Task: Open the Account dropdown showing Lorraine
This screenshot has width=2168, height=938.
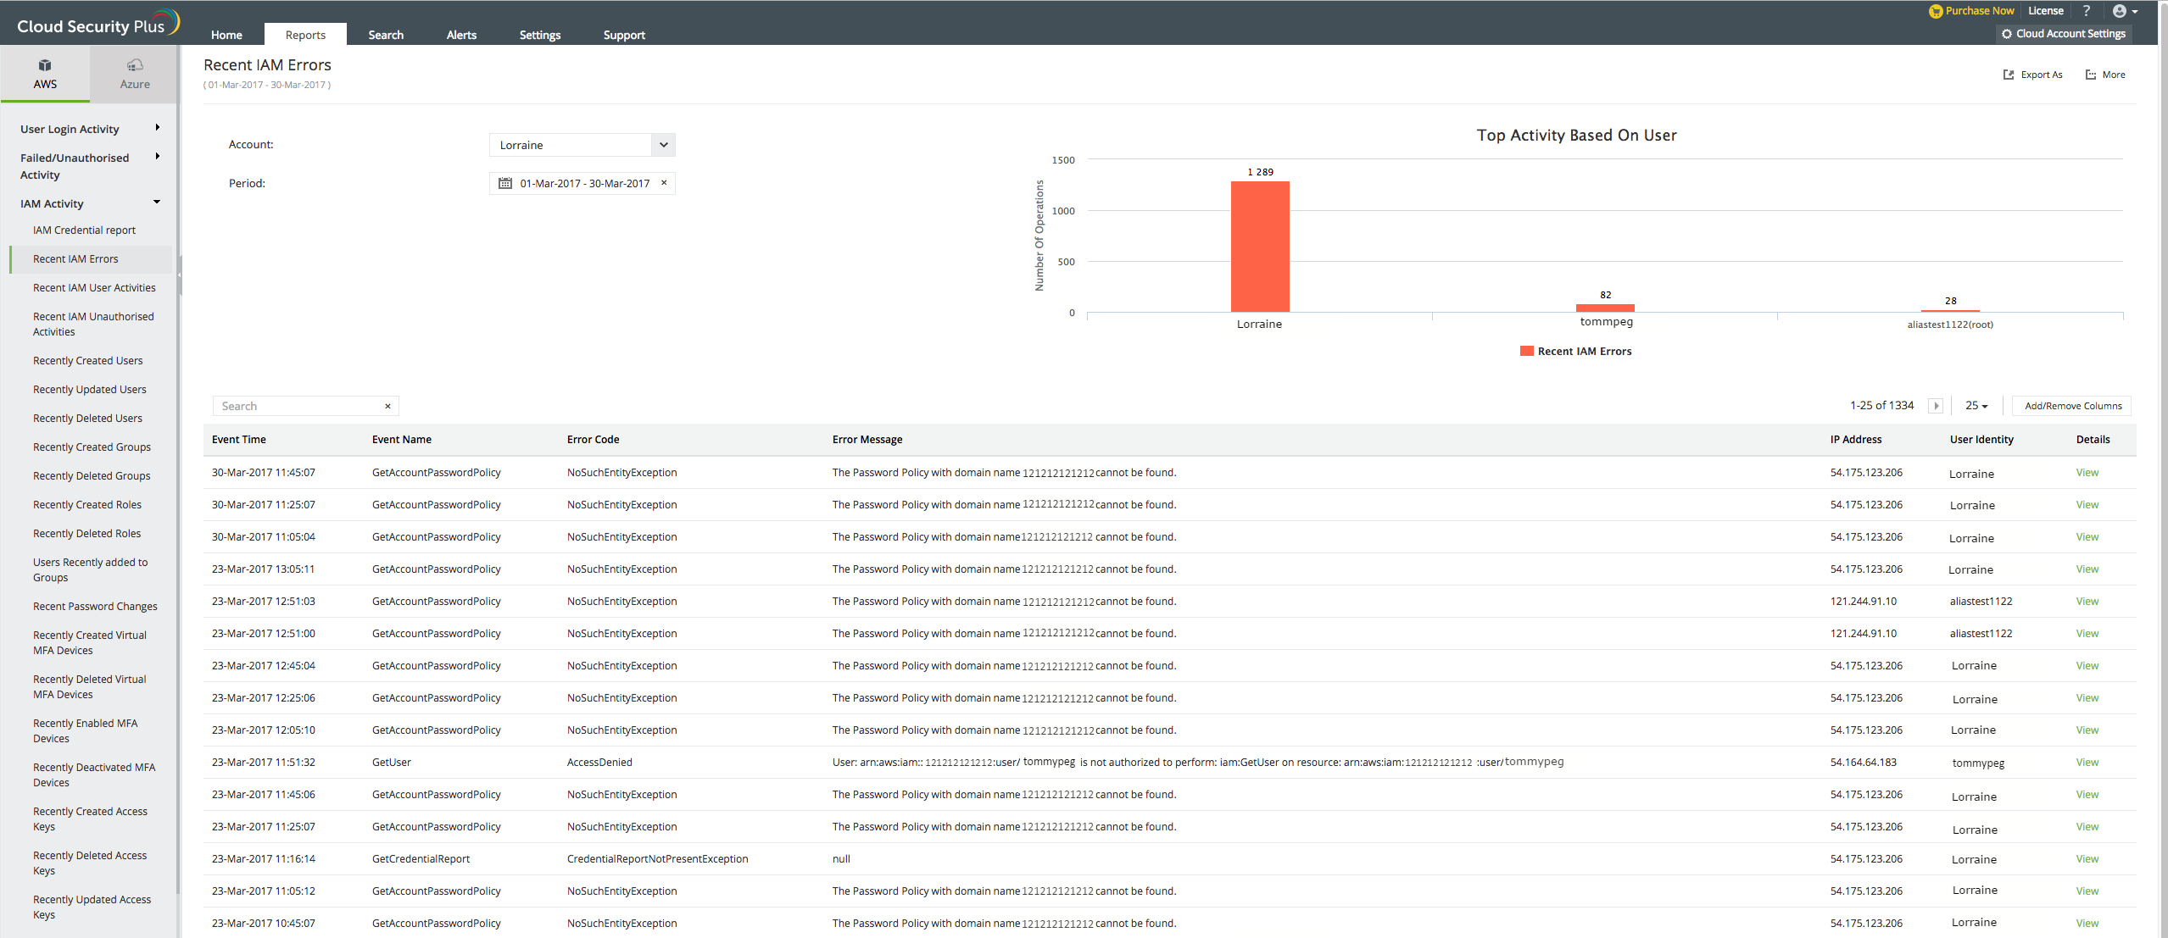Action: coord(582,145)
